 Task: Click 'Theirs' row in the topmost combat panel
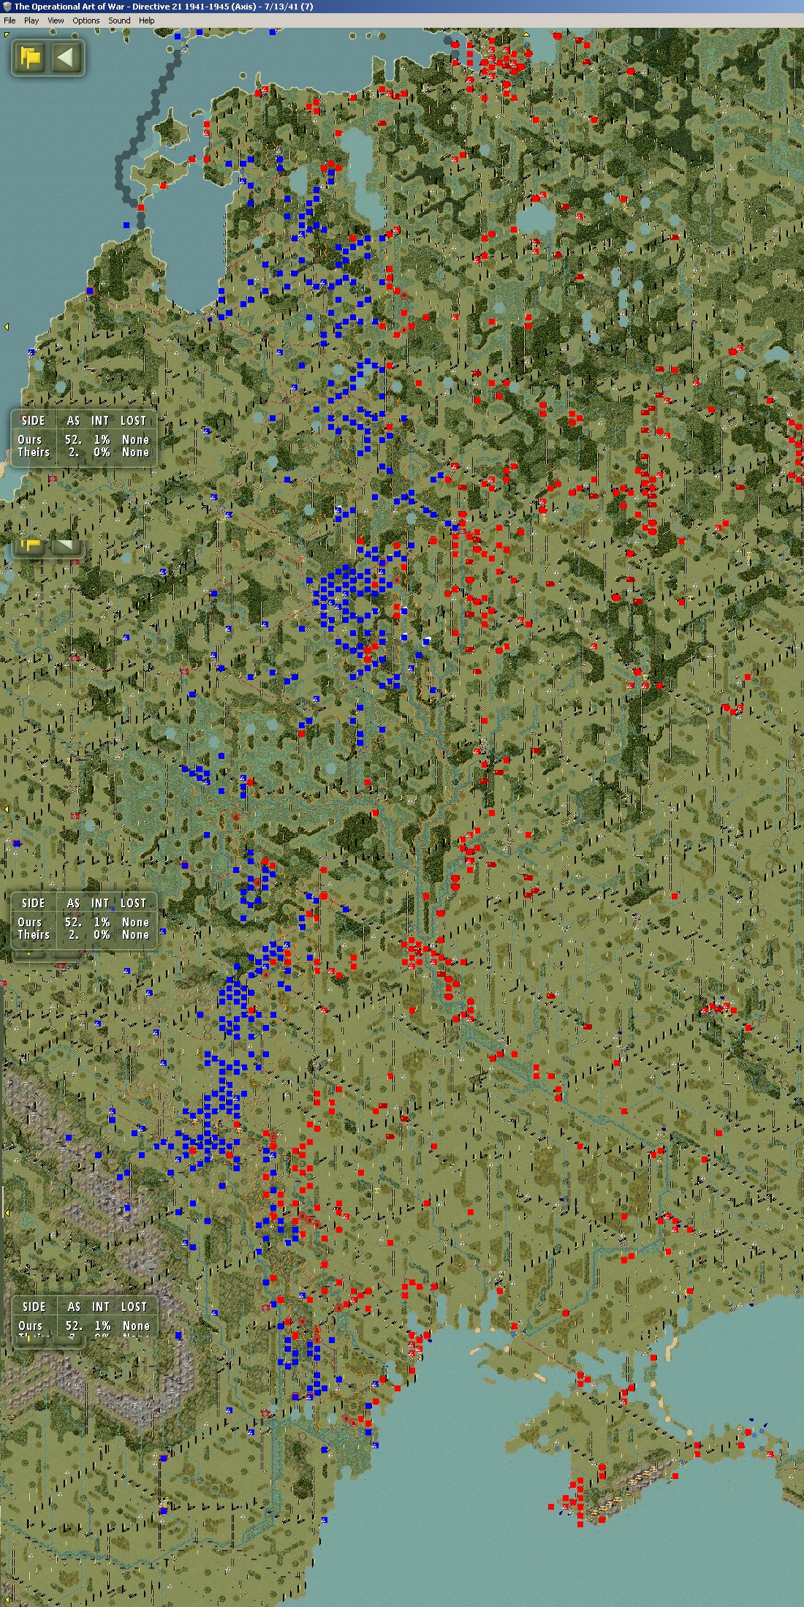click(83, 452)
